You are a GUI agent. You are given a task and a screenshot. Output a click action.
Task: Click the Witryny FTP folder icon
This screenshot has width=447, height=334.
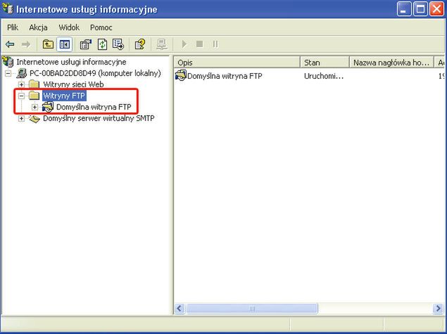(34, 96)
